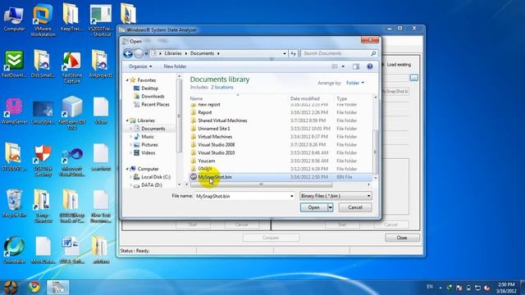
Task: Open WampServer desktop shortcut
Action: (x=14, y=111)
